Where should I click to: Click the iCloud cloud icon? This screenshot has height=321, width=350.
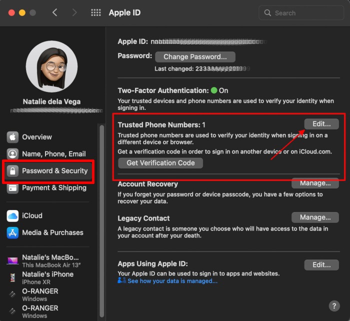(12, 215)
